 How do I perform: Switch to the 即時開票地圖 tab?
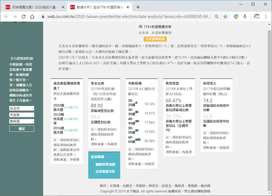[33, 7]
